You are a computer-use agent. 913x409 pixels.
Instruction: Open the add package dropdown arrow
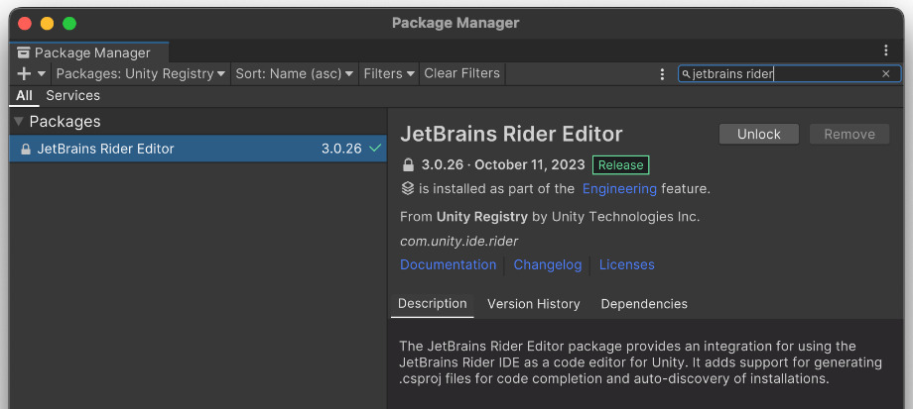coord(42,74)
